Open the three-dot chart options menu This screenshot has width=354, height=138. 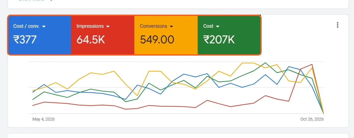[337, 25]
